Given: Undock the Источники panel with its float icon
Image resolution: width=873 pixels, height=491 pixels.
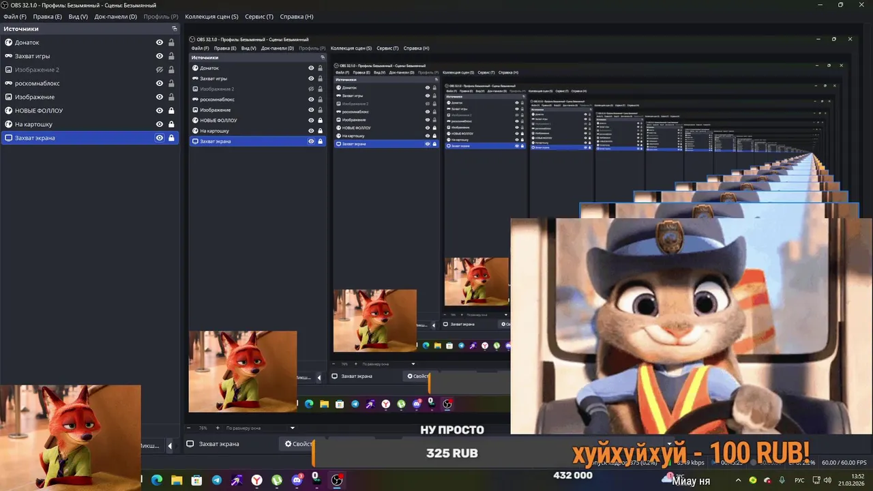Looking at the screenshot, I should point(174,29).
